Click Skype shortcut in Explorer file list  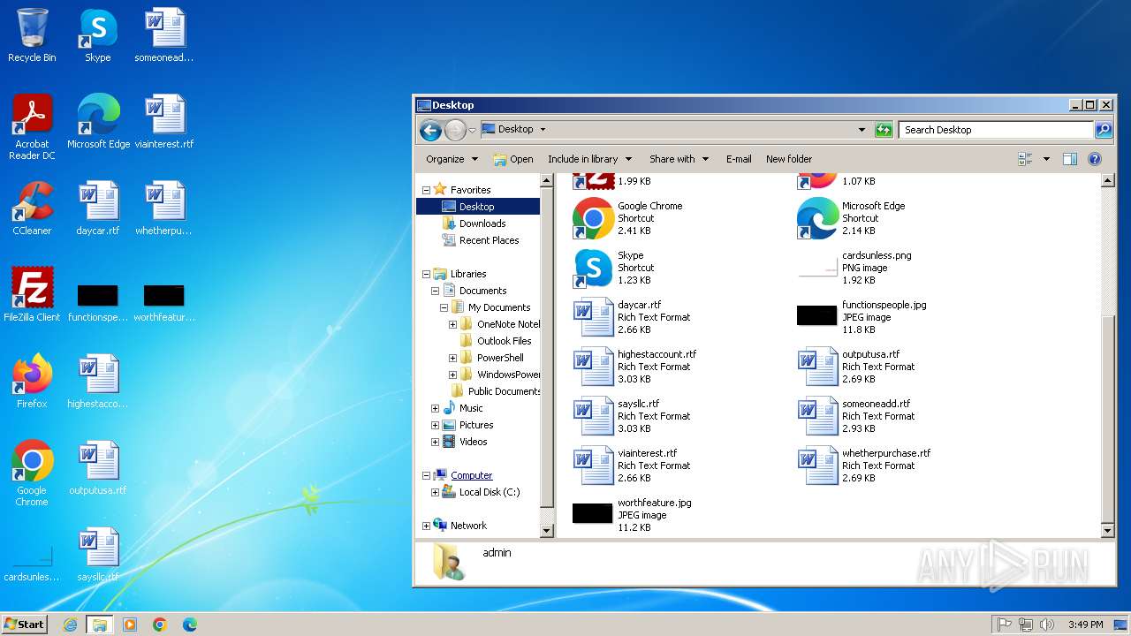pos(614,268)
